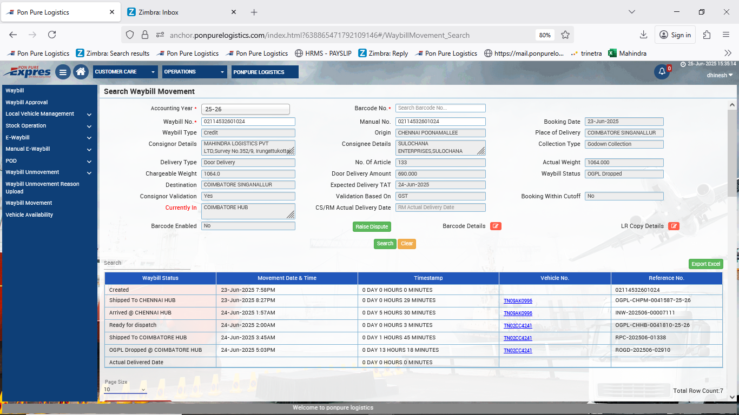
Task: Open the CUSTOMER CARE dropdown
Action: pyautogui.click(x=125, y=72)
